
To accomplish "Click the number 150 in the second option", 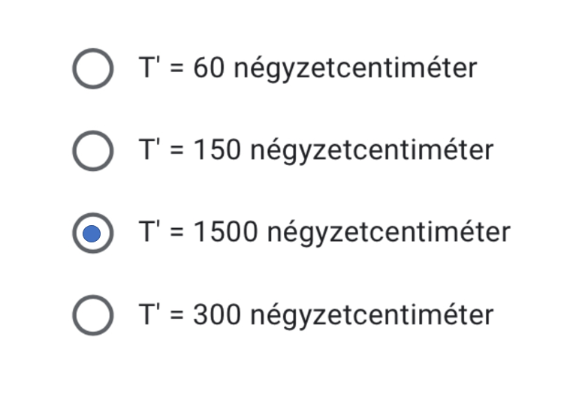I will [x=217, y=151].
